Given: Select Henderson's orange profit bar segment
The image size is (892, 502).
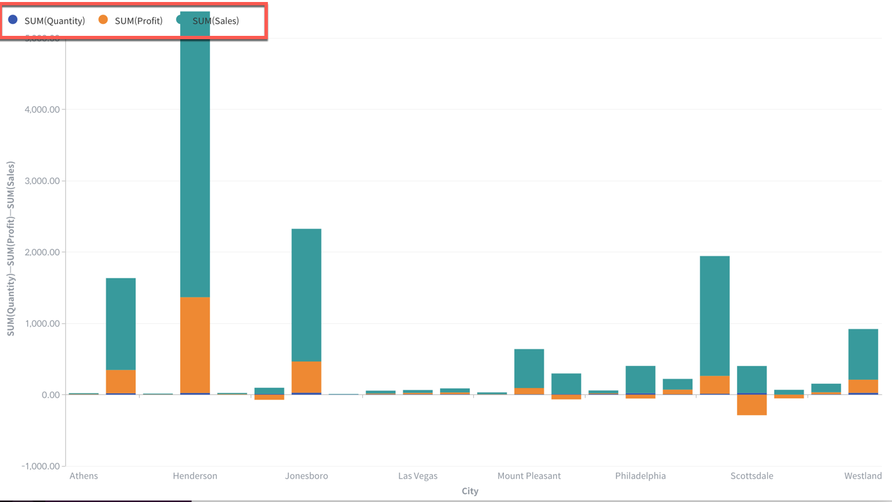Looking at the screenshot, I should pos(195,345).
